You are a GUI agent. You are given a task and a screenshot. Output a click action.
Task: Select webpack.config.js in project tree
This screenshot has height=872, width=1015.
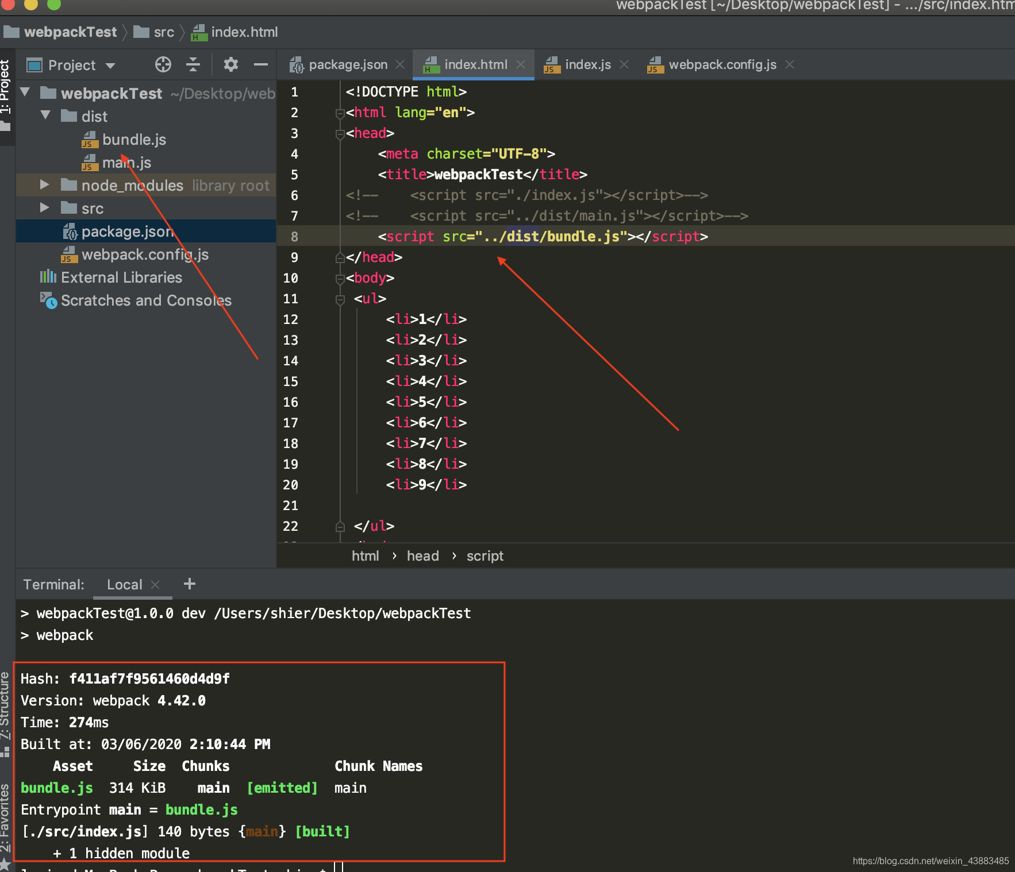point(145,254)
